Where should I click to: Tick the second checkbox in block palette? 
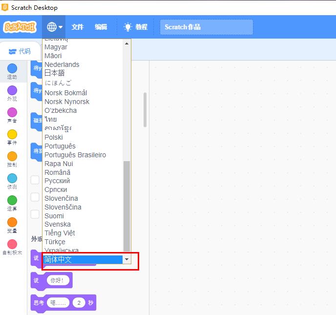(35, 197)
